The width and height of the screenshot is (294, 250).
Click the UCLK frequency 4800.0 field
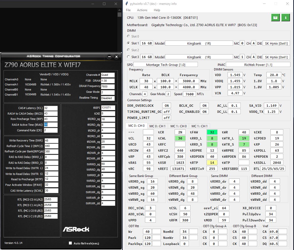(188, 87)
